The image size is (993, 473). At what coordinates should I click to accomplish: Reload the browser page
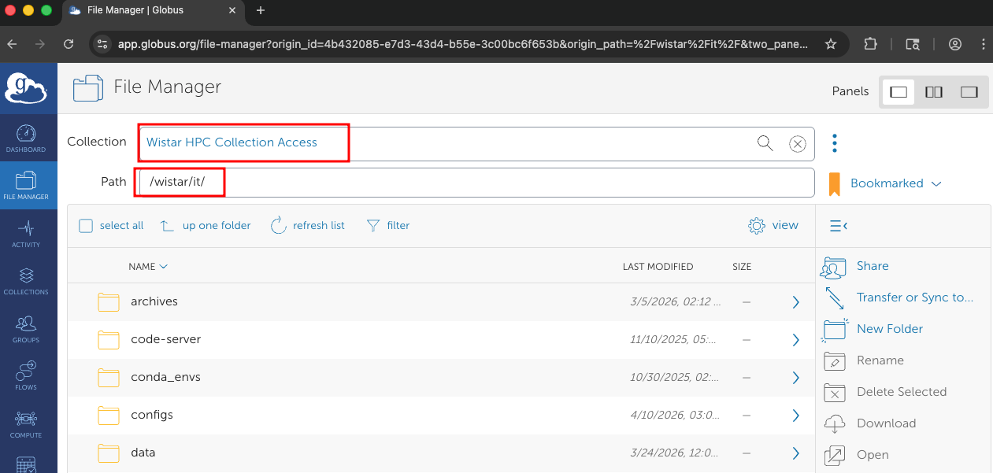click(x=69, y=44)
